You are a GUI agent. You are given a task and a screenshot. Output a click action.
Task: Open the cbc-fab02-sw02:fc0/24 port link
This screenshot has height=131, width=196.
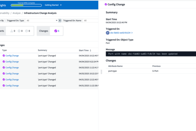(120, 33)
